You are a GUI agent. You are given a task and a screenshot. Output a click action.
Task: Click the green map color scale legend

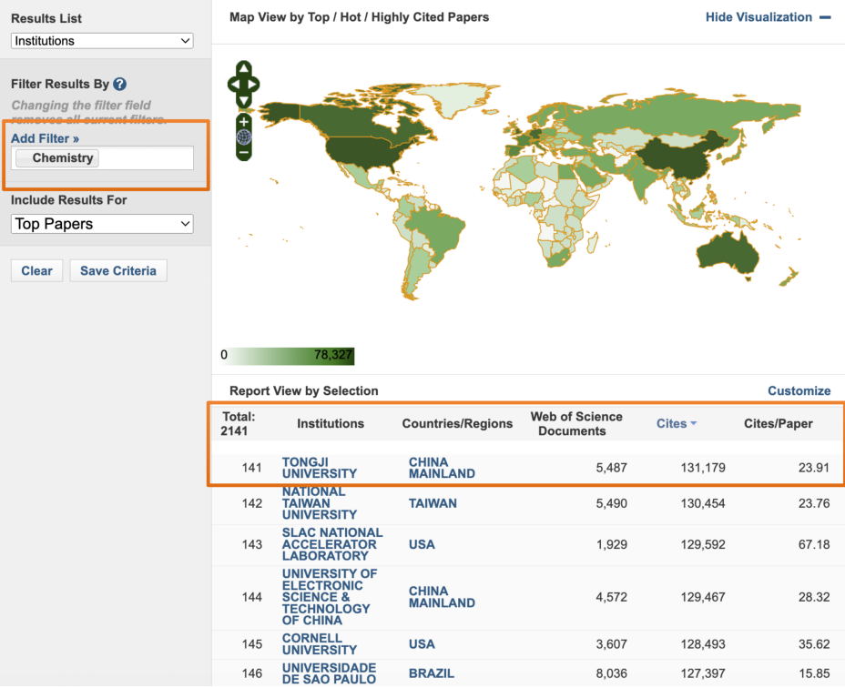click(288, 356)
